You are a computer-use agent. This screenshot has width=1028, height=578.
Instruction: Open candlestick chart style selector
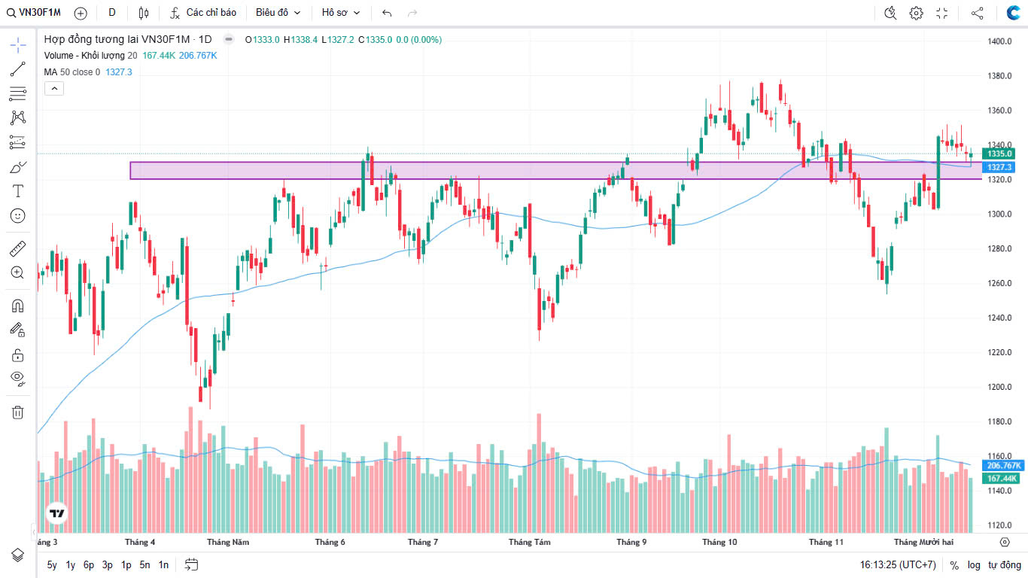[144, 13]
